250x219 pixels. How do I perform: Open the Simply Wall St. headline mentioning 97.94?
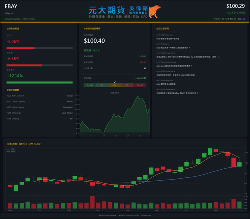(188, 57)
